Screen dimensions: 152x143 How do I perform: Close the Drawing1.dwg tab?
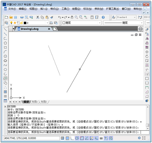click(x=49, y=29)
